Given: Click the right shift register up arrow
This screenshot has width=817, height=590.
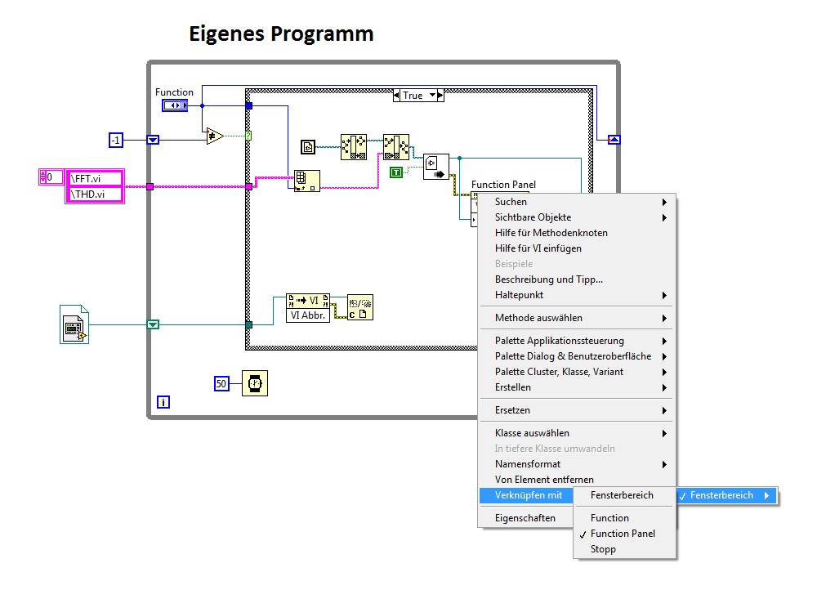Looking at the screenshot, I should (614, 140).
